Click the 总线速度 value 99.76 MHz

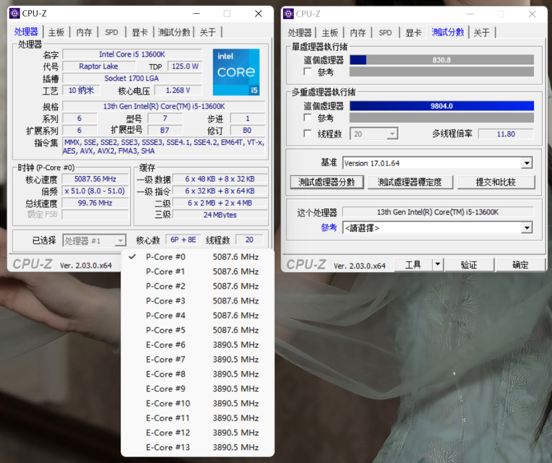click(95, 203)
